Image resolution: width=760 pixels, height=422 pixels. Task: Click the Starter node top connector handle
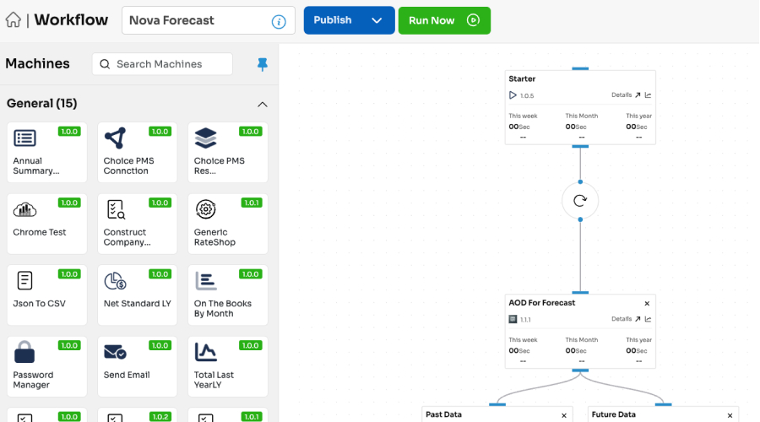580,69
